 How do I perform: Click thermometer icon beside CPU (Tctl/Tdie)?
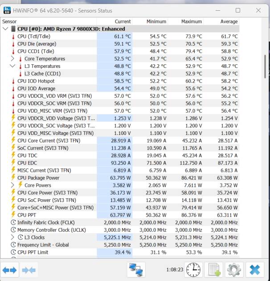(x=13, y=37)
